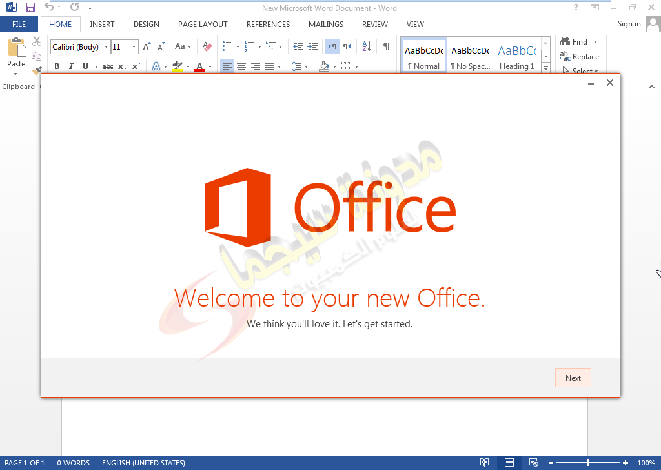
Task: Open font color dropdown arrow
Action: click(x=210, y=67)
